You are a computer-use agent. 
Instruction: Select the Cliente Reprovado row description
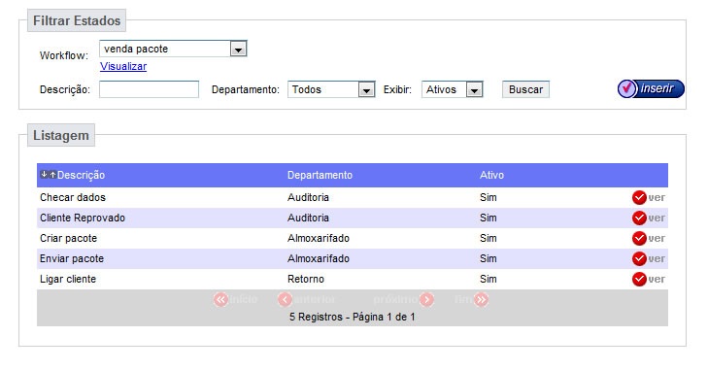pyautogui.click(x=83, y=218)
